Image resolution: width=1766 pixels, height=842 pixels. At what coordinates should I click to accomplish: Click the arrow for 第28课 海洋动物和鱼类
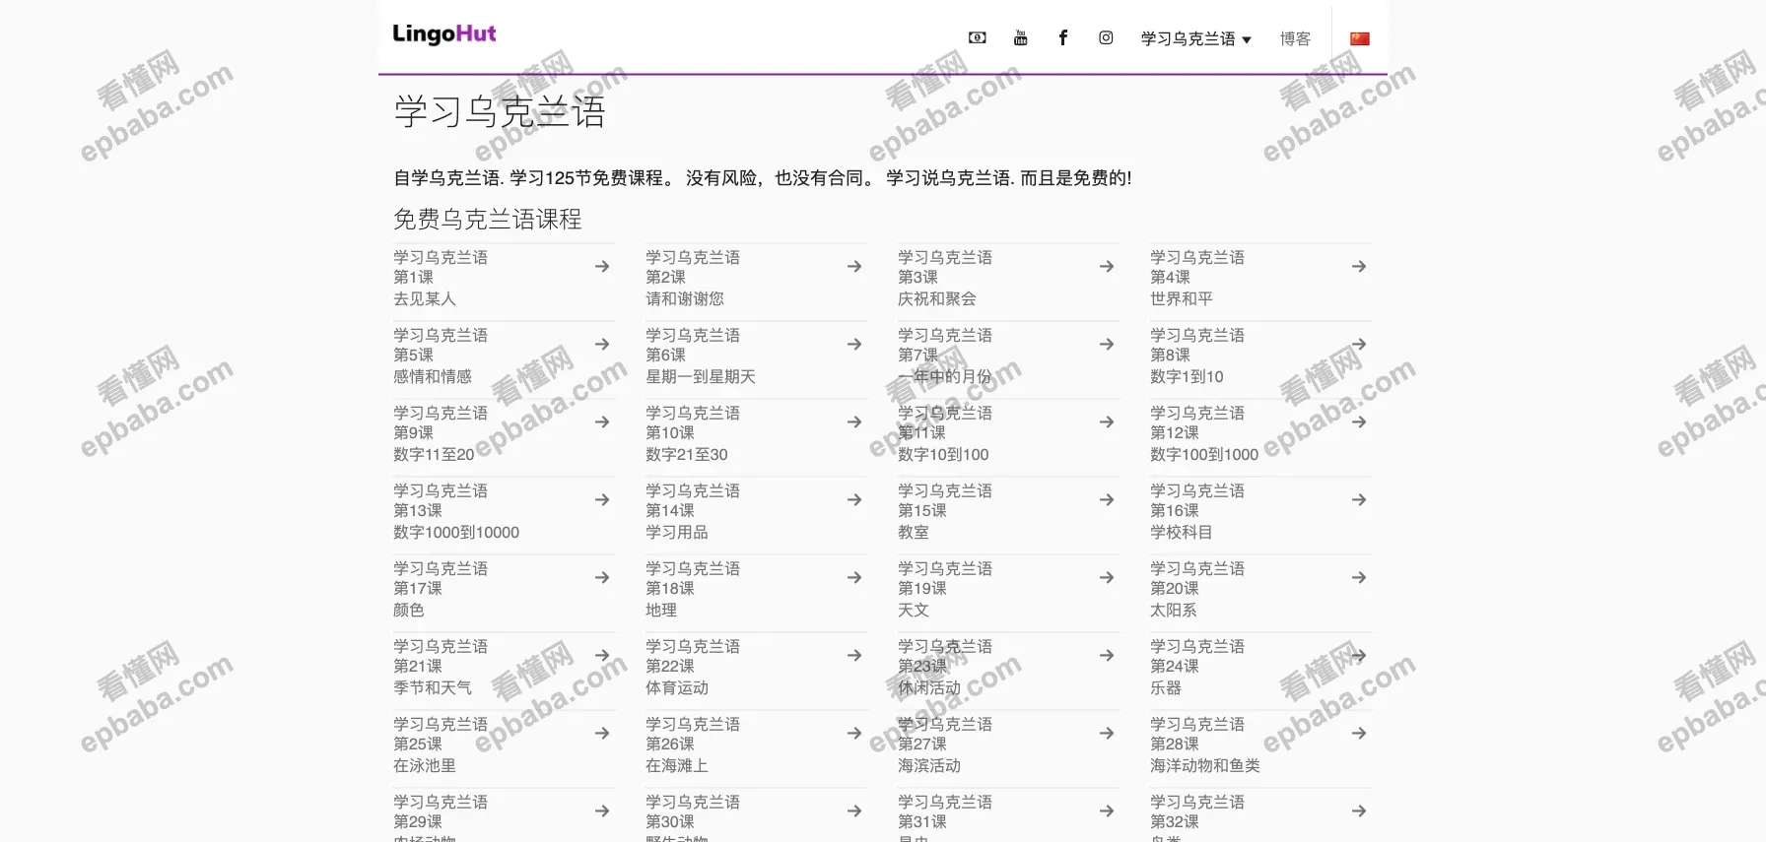click(1359, 733)
